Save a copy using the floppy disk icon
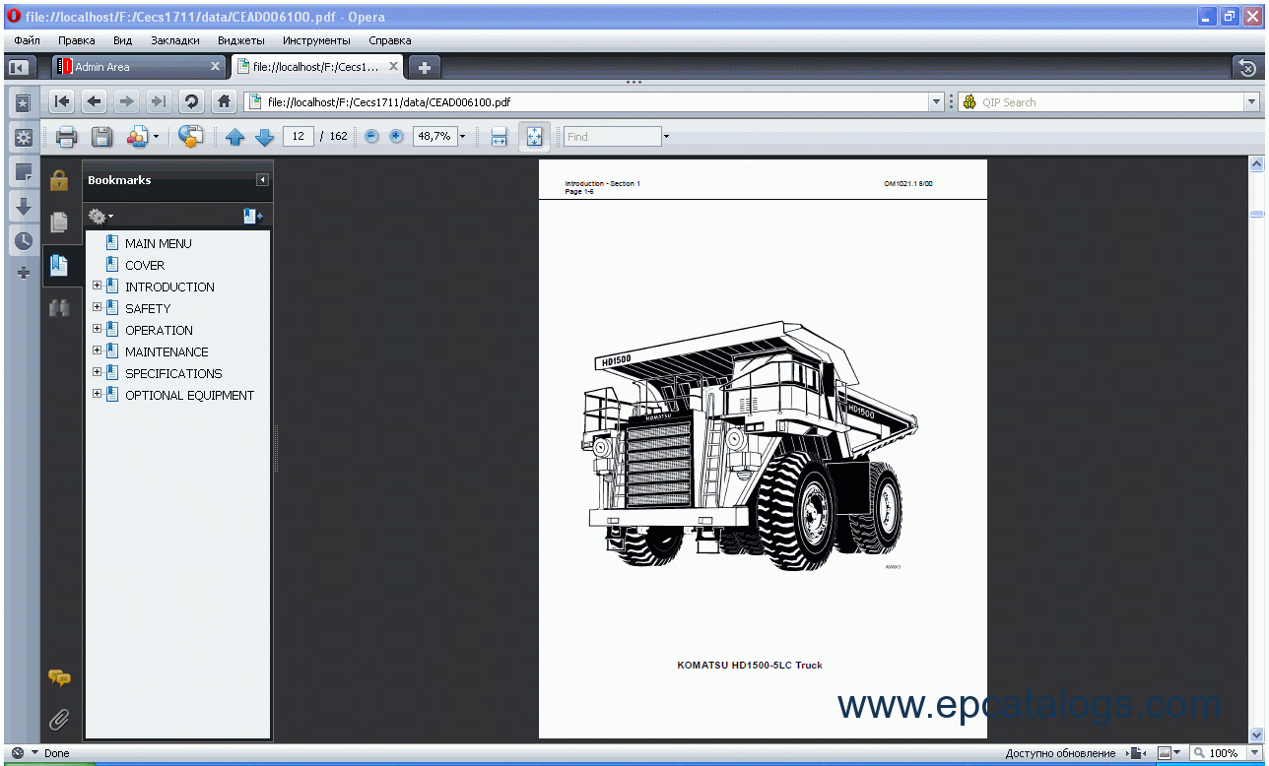Screen dimensions: 1269x766 [100, 137]
